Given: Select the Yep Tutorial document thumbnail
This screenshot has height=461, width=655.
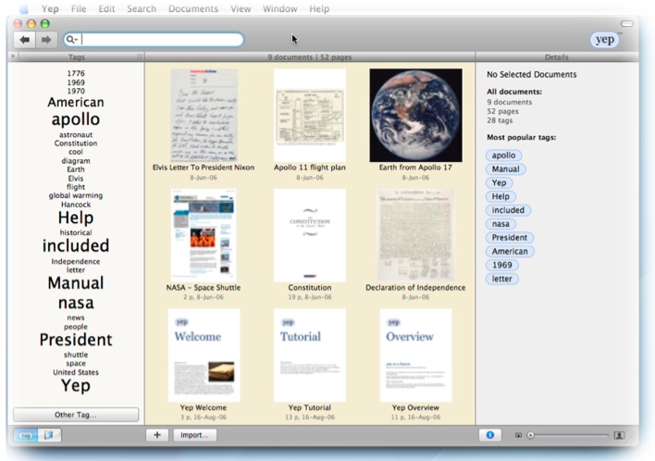Looking at the screenshot, I should [310, 355].
